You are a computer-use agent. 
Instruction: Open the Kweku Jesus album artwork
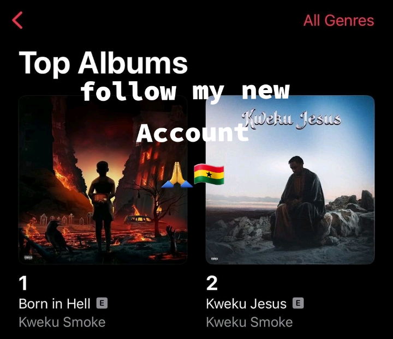[x=290, y=180]
